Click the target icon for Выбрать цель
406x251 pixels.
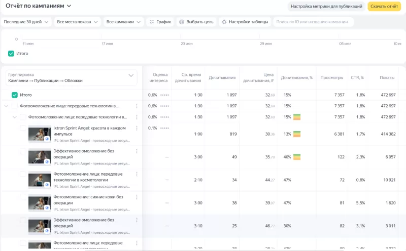click(x=182, y=22)
